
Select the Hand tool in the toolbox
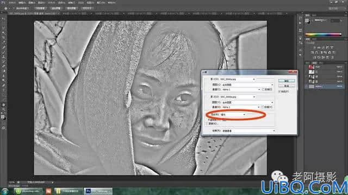click(3, 105)
